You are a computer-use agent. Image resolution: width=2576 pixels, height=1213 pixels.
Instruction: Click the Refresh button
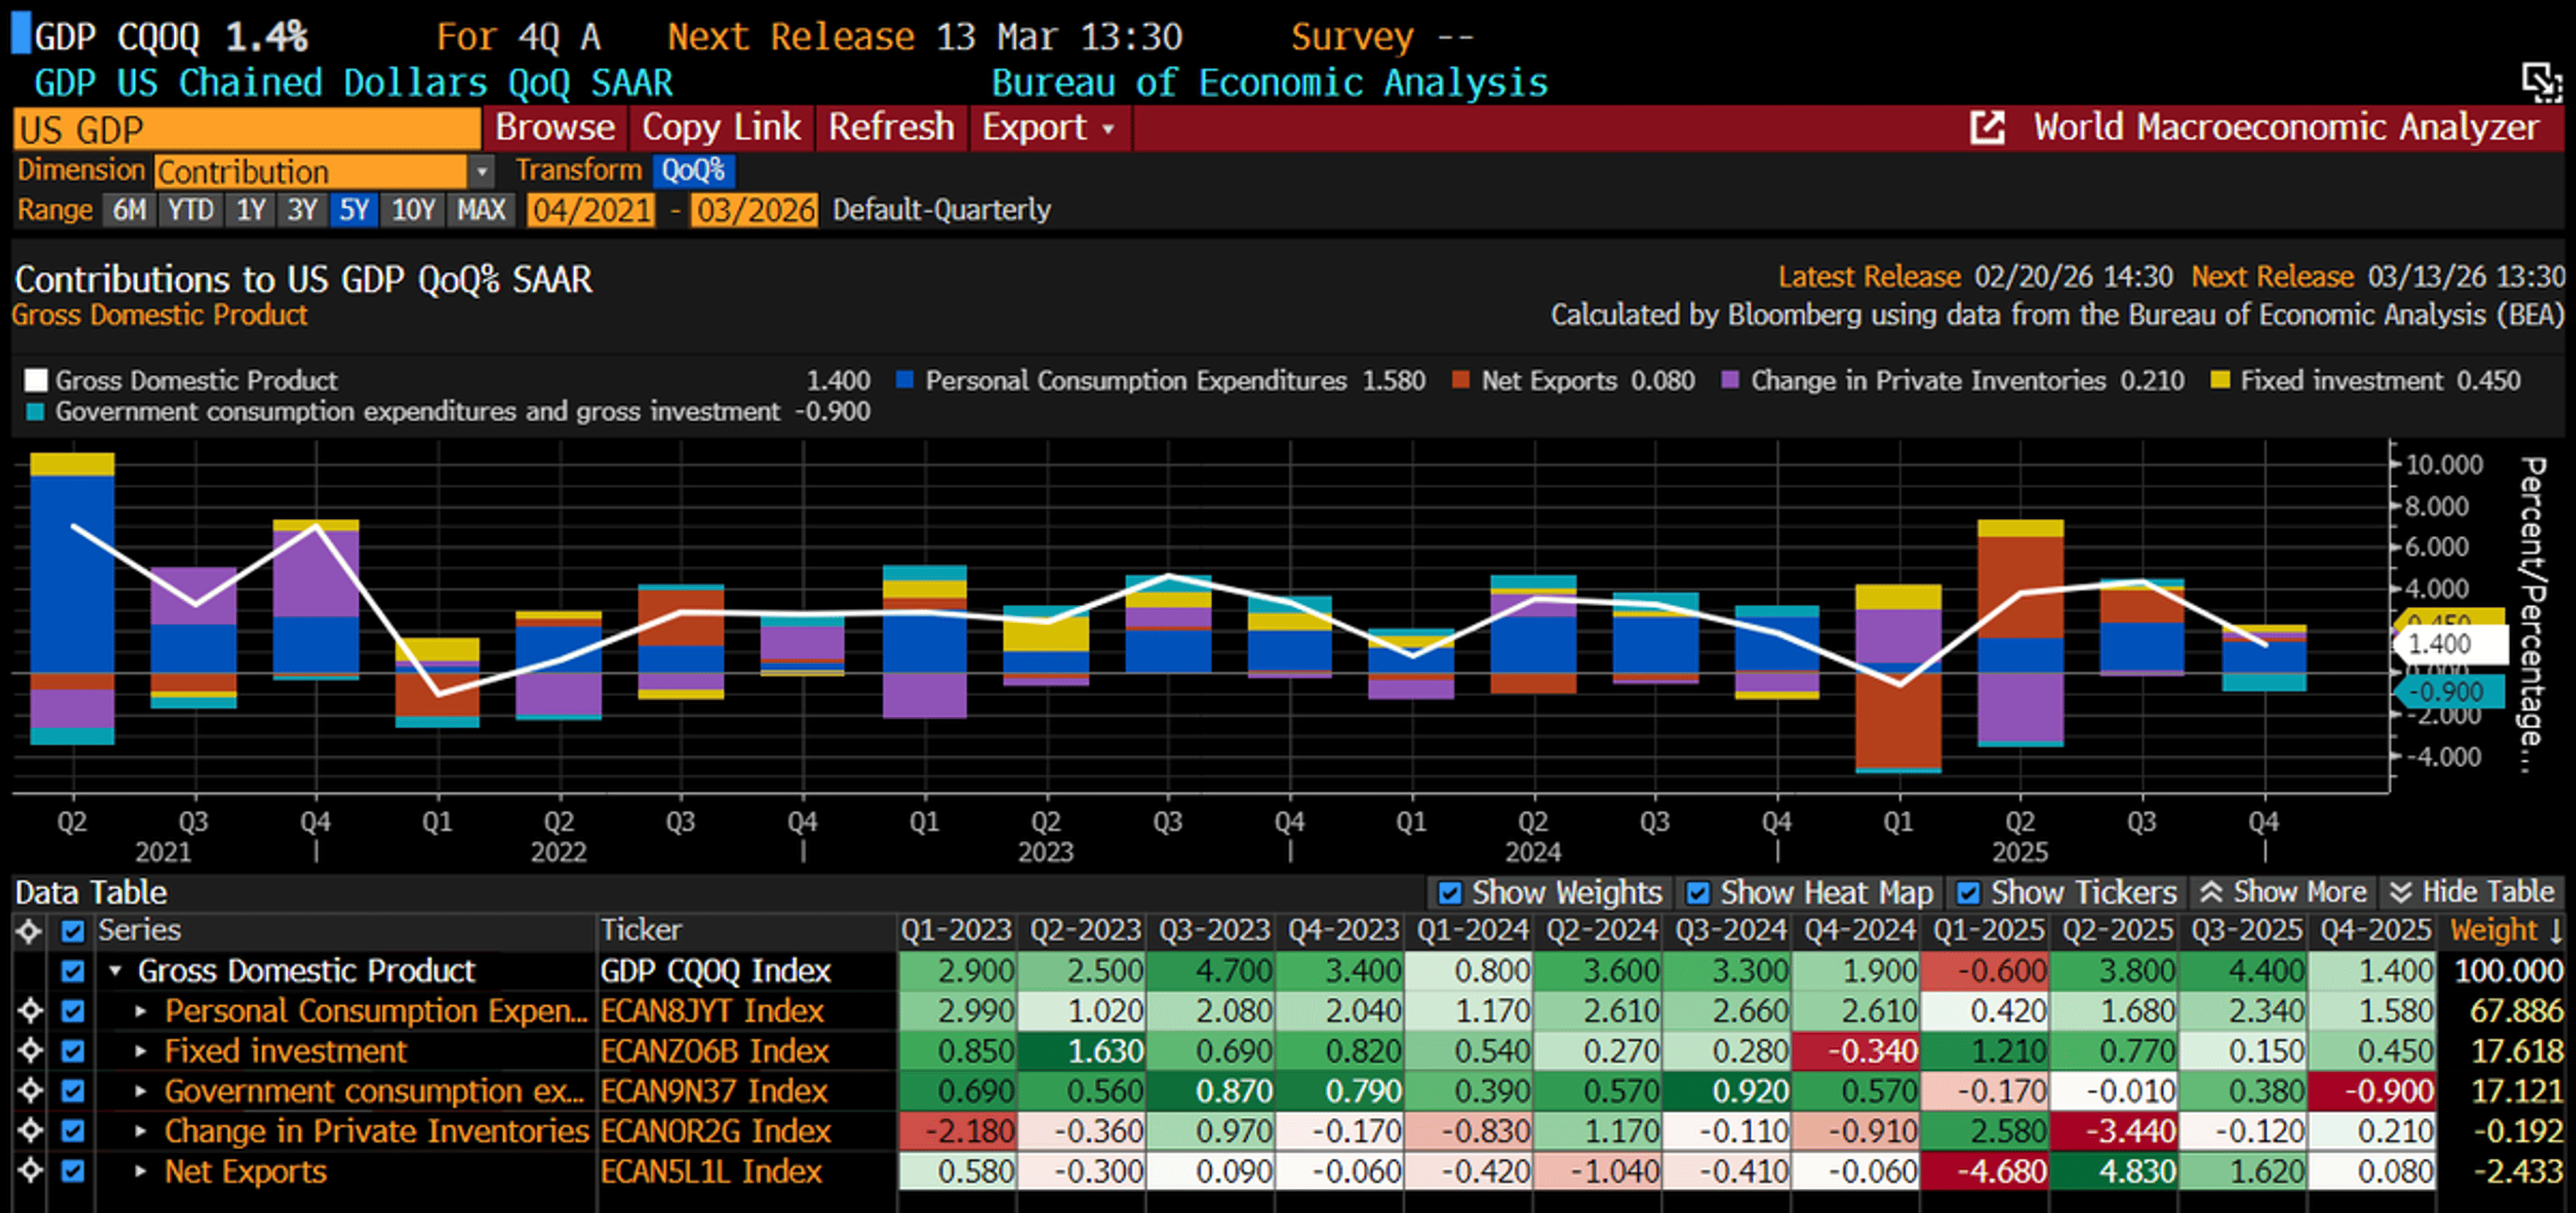tap(891, 128)
